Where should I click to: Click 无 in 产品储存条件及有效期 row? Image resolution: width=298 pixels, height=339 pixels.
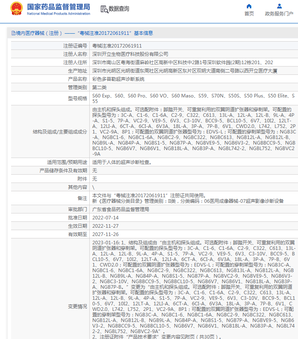95,171
